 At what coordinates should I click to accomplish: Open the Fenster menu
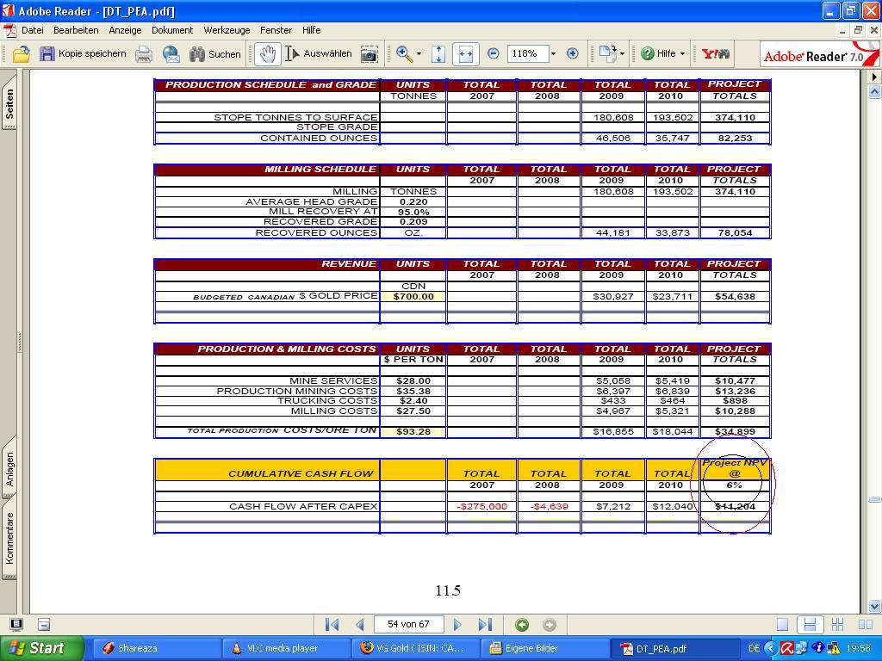tap(276, 30)
